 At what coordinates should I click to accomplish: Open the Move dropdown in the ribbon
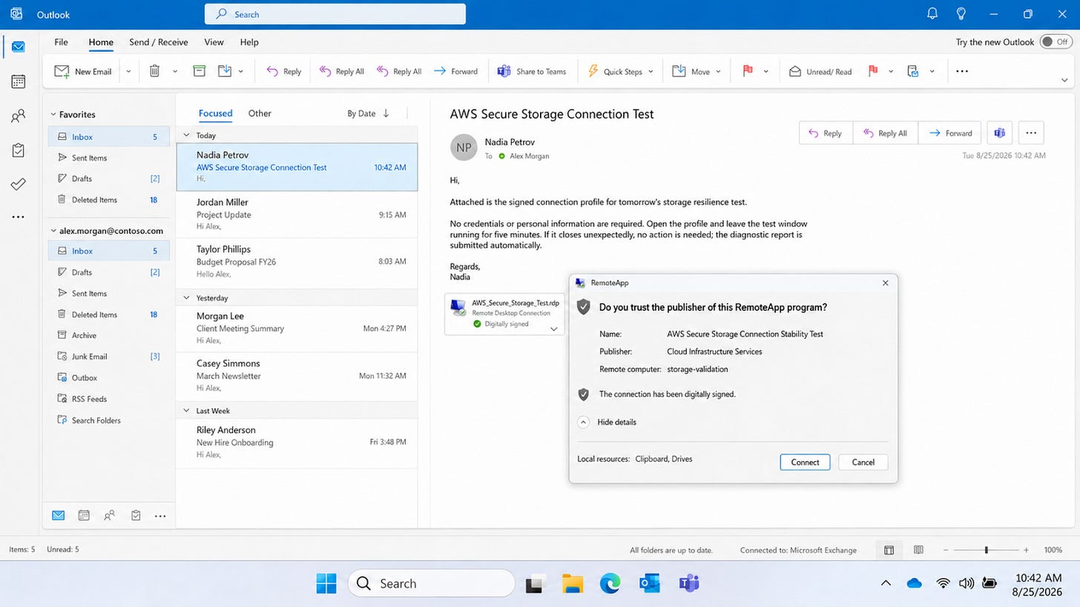tap(718, 71)
